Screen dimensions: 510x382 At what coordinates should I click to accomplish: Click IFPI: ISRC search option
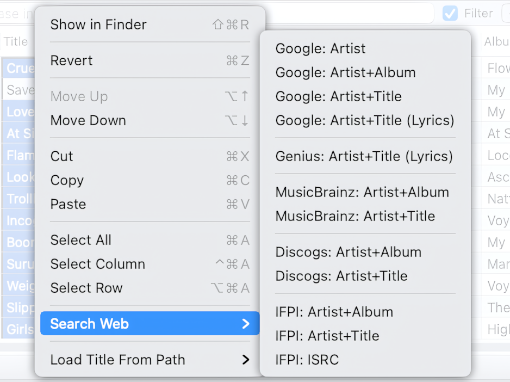click(307, 360)
